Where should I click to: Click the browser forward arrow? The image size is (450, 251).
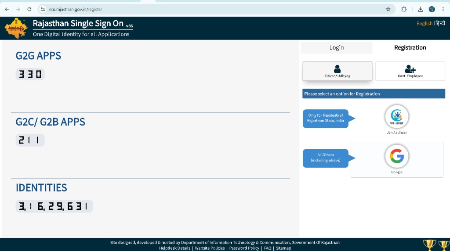pos(18,9)
